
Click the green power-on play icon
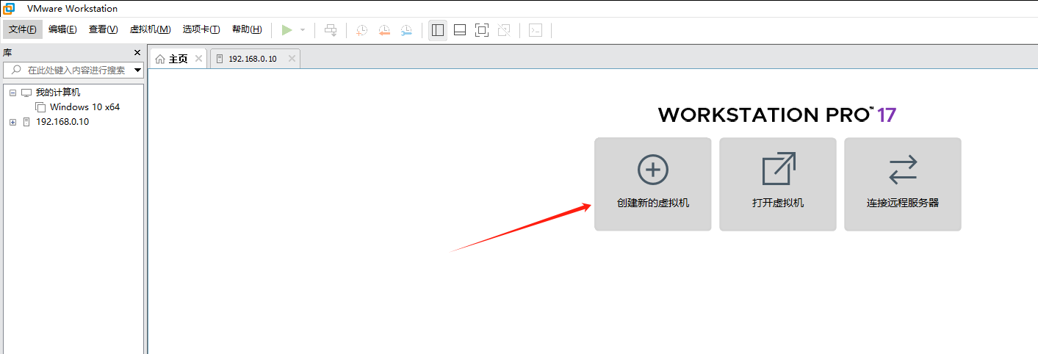(x=286, y=30)
